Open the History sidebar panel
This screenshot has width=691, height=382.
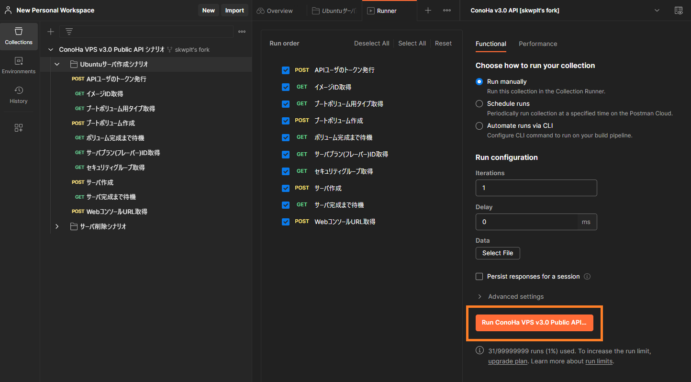click(x=19, y=95)
